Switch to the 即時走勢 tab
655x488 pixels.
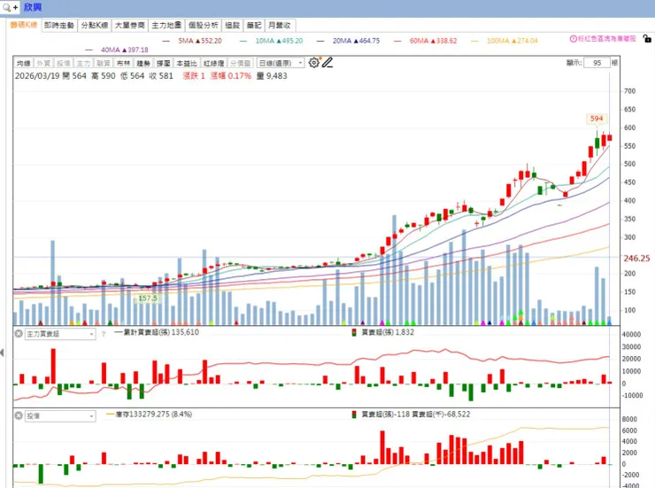pos(59,26)
